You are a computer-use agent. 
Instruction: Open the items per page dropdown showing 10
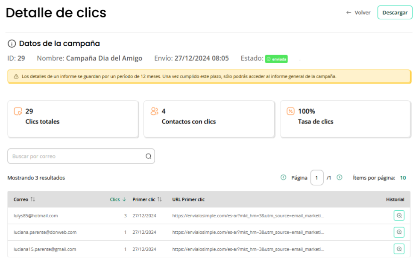tap(403, 178)
